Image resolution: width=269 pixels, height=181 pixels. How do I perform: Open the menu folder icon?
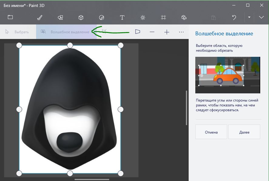point(10,17)
